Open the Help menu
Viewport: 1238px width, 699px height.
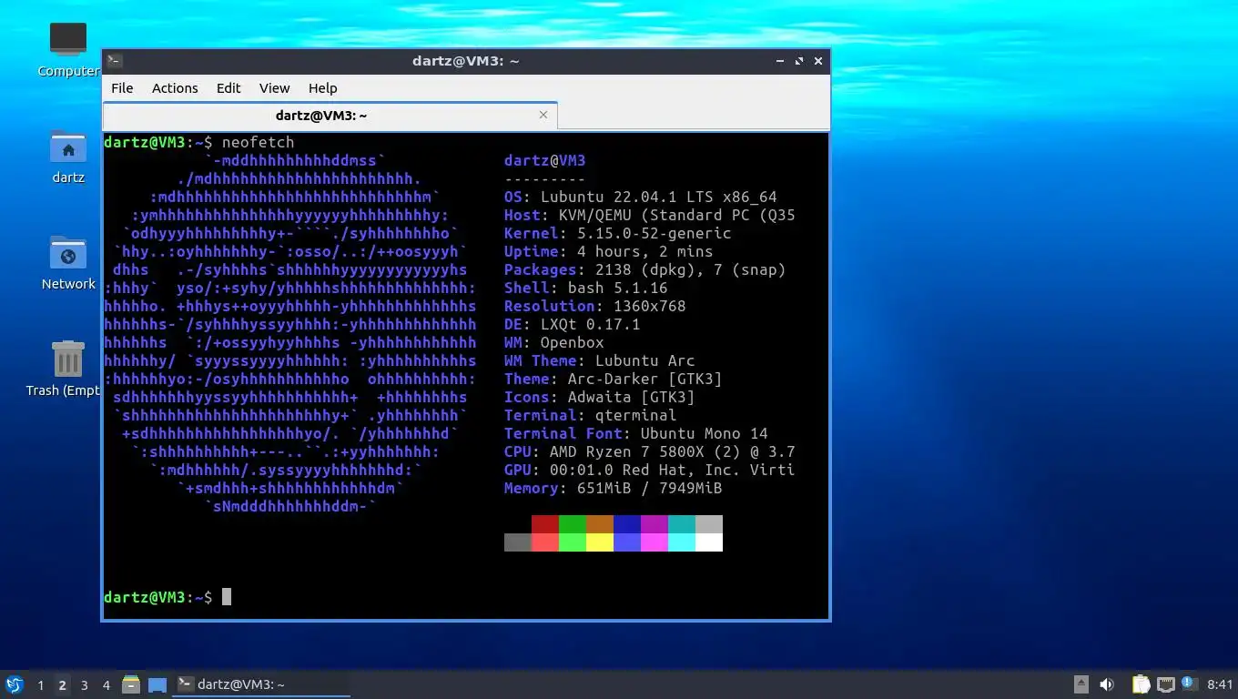[x=322, y=88]
